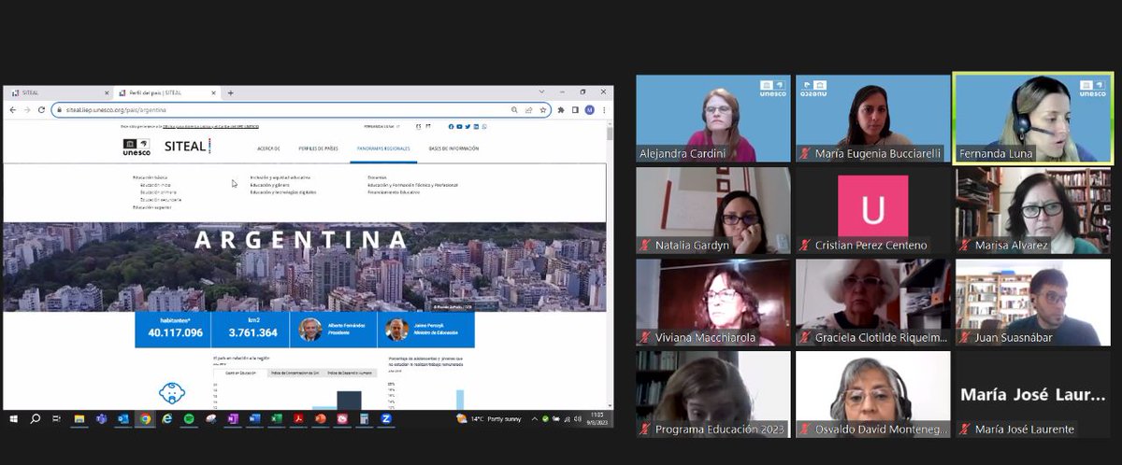The width and height of the screenshot is (1122, 465).
Task: Click the Chrome taskbar icon
Action: [145, 419]
